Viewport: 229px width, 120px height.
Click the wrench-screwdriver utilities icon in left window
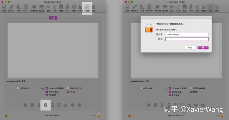(x=39, y=105)
